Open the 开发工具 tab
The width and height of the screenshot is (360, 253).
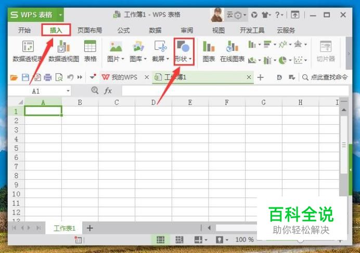(252, 30)
